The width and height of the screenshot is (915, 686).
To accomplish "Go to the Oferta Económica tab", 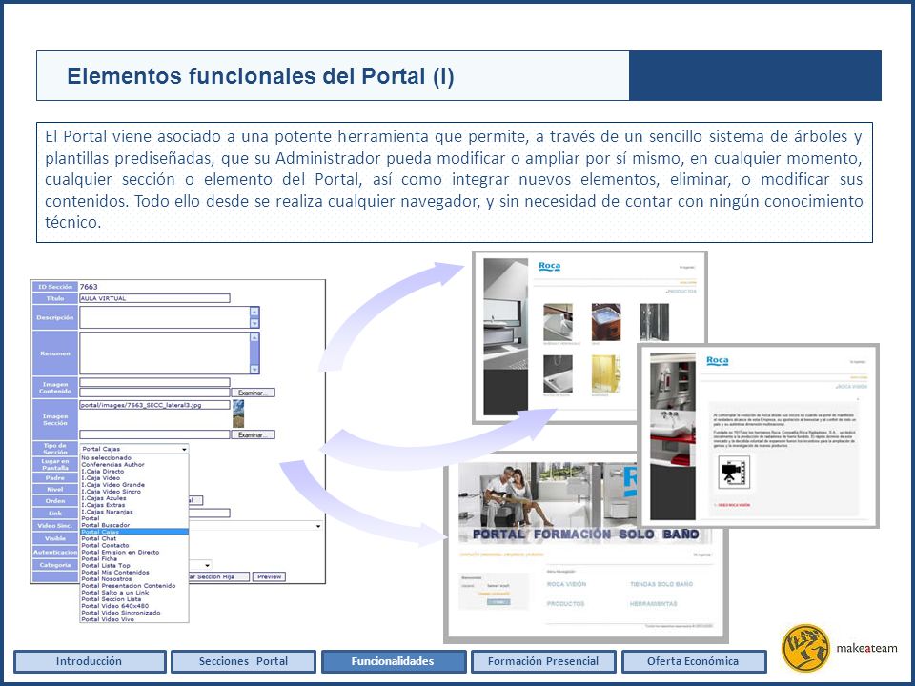I will coord(693,661).
